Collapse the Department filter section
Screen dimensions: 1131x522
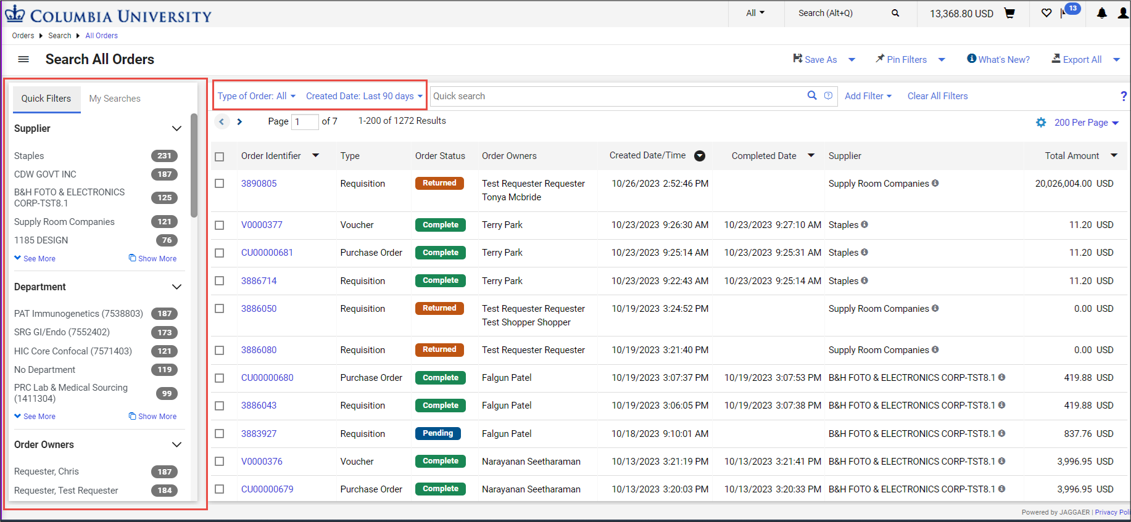tap(176, 287)
